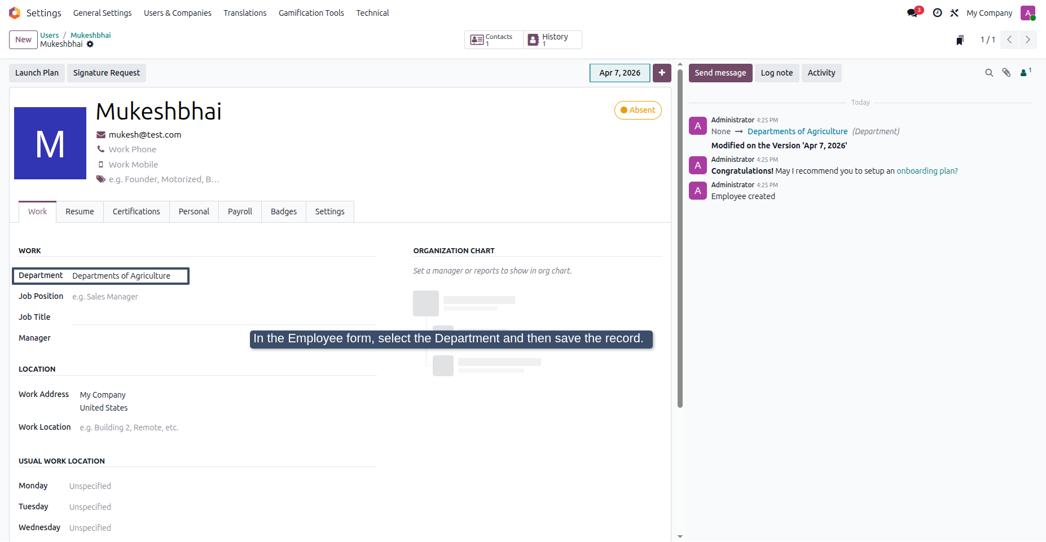Click the Launch Plan button
This screenshot has height=542, width=1046.
(37, 73)
